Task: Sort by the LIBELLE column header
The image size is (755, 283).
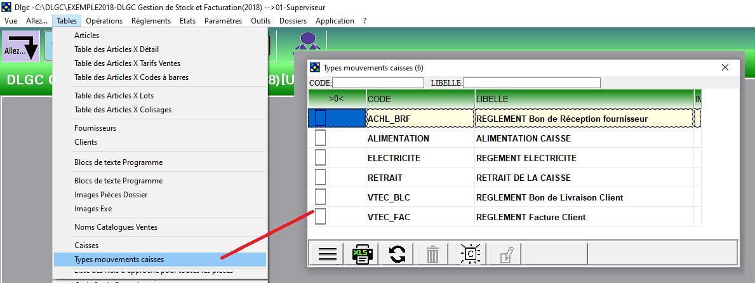Action: pyautogui.click(x=584, y=98)
